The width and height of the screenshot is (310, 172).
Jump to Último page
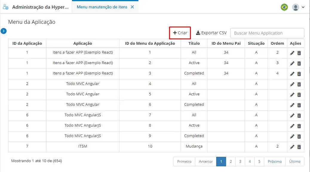tap(294, 161)
